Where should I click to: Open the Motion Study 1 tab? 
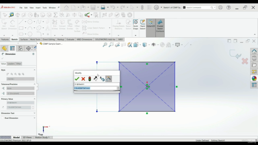[x=42, y=137]
